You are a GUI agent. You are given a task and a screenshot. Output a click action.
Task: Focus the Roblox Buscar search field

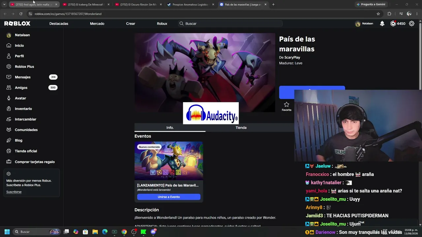point(230,24)
